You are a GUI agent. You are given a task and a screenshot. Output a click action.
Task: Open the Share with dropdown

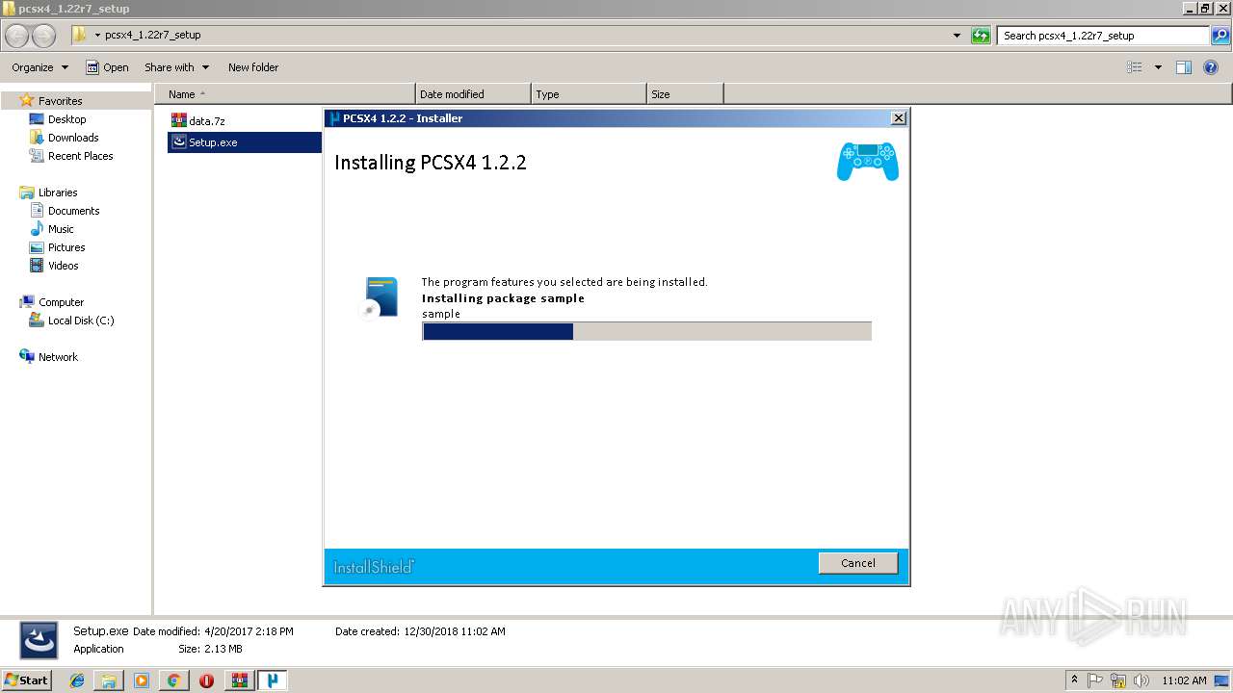[x=177, y=67]
